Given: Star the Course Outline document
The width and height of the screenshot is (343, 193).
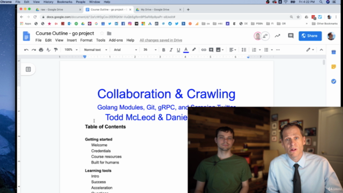Looking at the screenshot, I should [x=102, y=33].
